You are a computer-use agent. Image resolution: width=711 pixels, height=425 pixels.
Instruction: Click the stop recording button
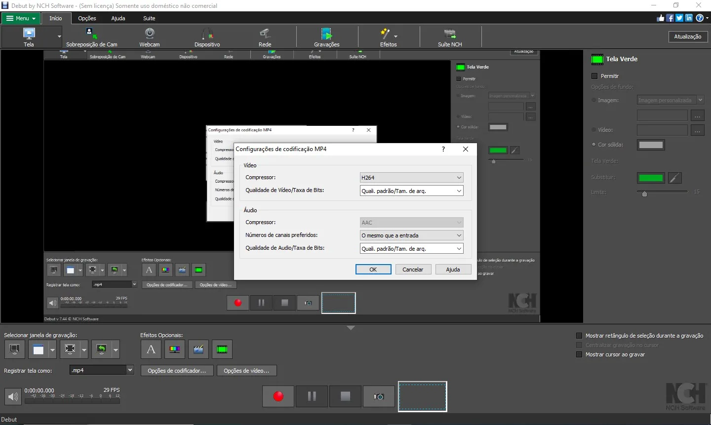[346, 396]
